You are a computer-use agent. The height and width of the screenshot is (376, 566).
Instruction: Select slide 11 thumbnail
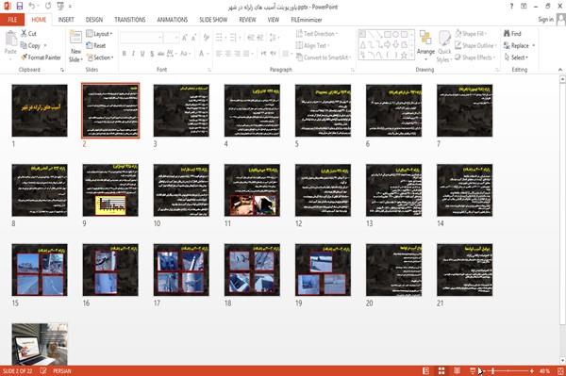coord(252,190)
